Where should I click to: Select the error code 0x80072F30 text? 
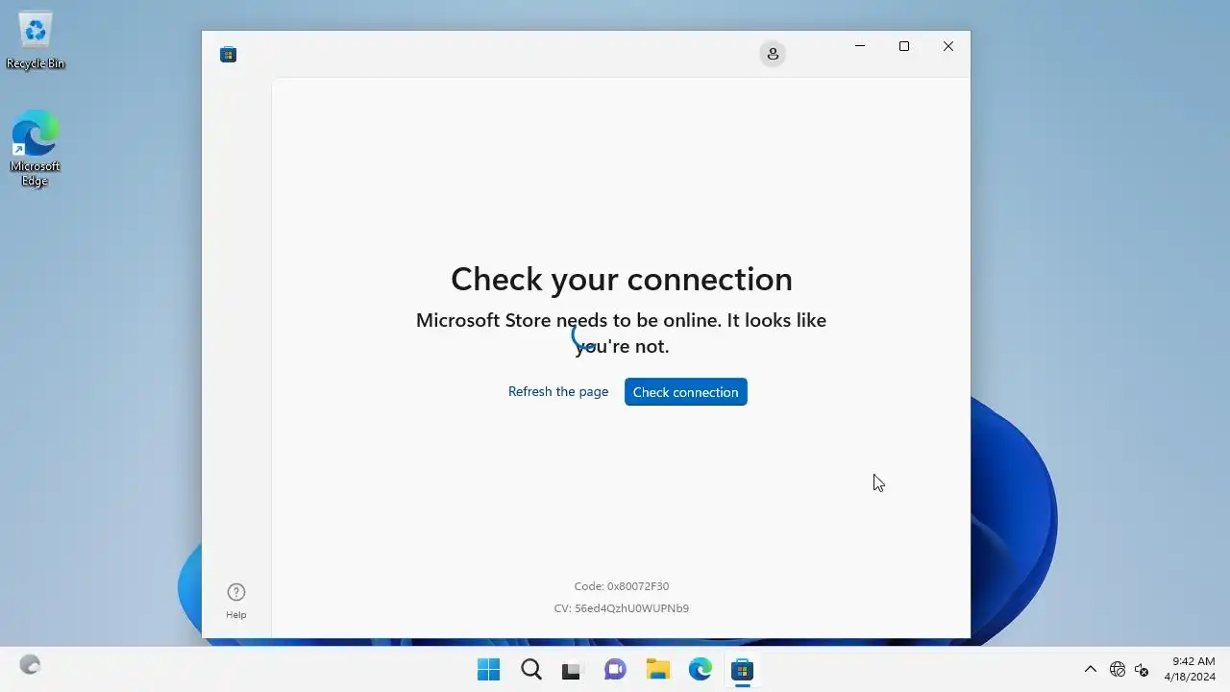622,586
